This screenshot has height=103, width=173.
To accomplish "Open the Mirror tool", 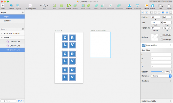I will 146,6.
